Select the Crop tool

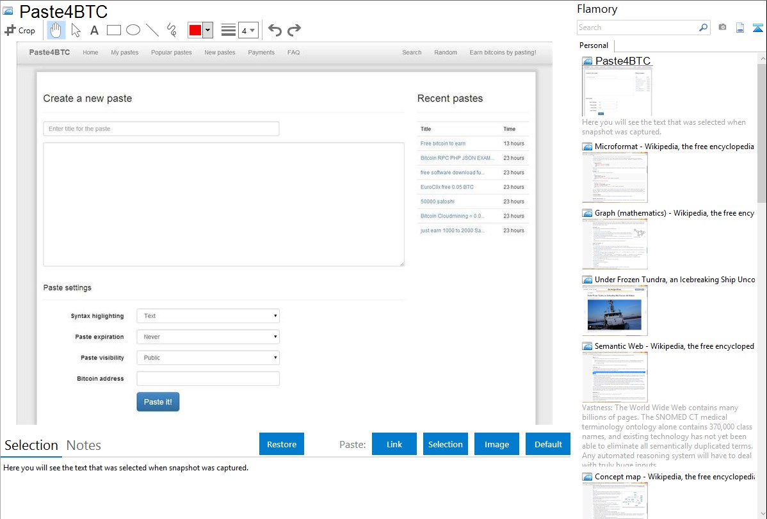pos(20,30)
